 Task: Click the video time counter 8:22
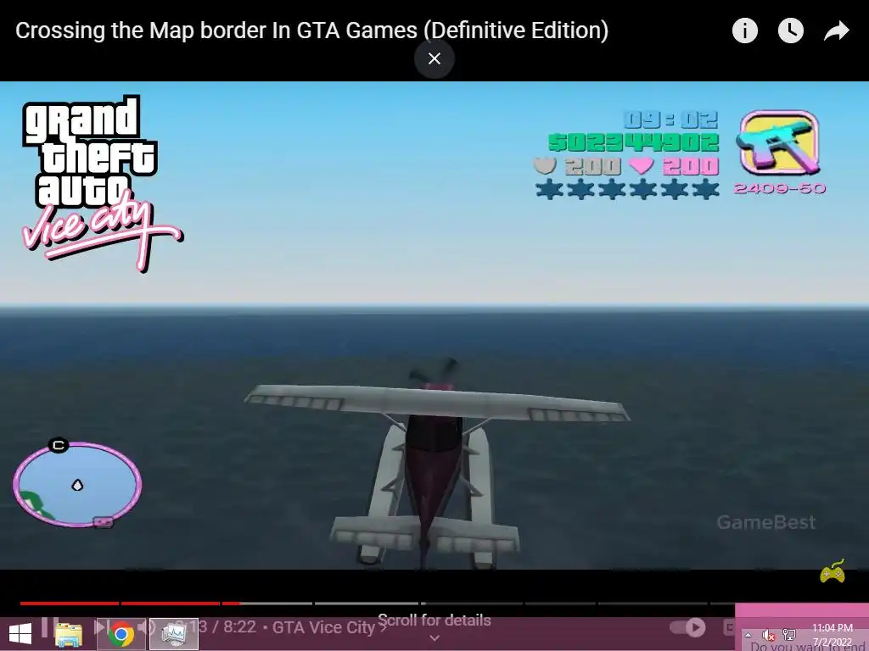pyautogui.click(x=239, y=626)
